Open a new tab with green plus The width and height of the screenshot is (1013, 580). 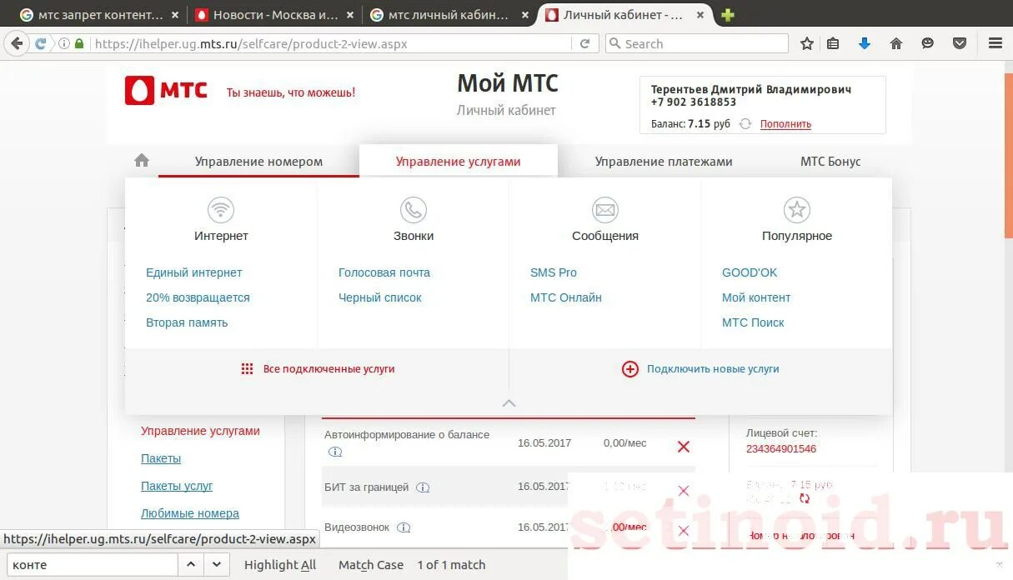click(727, 15)
